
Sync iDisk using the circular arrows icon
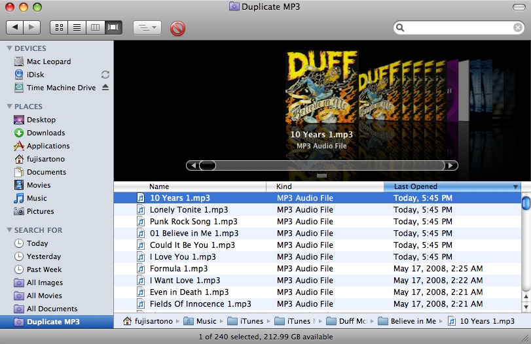105,75
